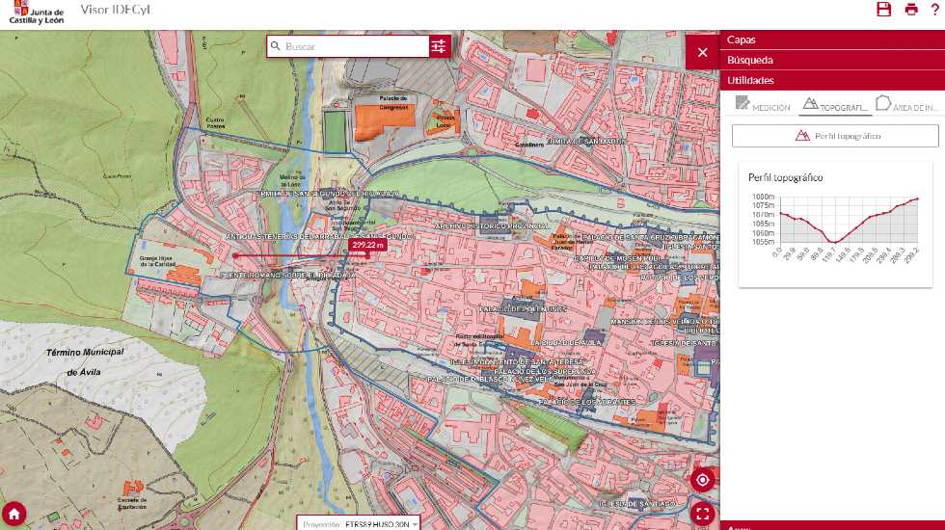Open the projection ETRS89 HUSO 30N dropdown

[360, 523]
